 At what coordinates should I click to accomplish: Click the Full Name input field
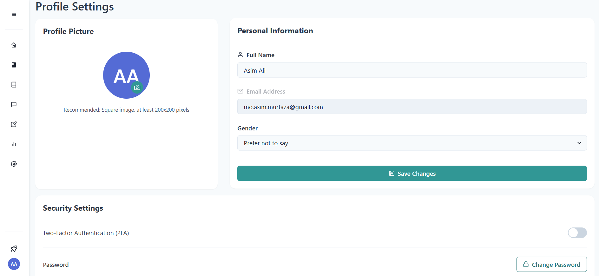coord(412,70)
